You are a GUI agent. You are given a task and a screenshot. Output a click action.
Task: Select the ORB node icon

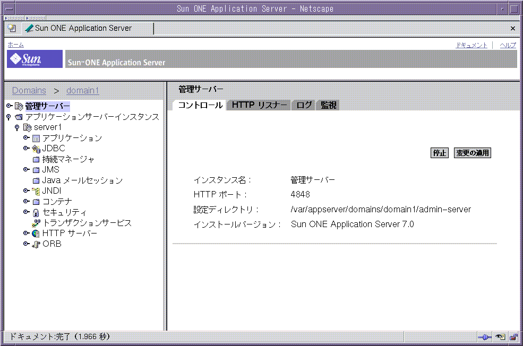pyautogui.click(x=36, y=244)
